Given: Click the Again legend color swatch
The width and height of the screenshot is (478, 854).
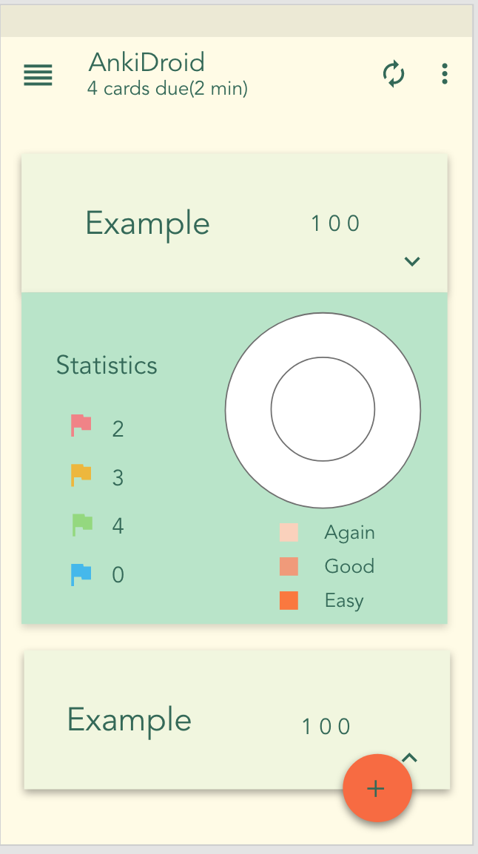Looking at the screenshot, I should click(289, 532).
